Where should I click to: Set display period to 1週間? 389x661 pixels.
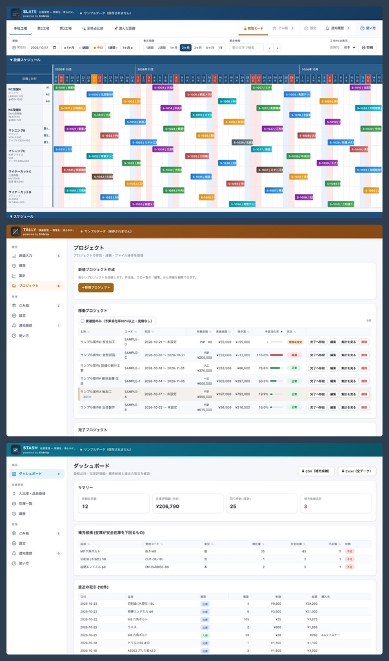(150, 48)
